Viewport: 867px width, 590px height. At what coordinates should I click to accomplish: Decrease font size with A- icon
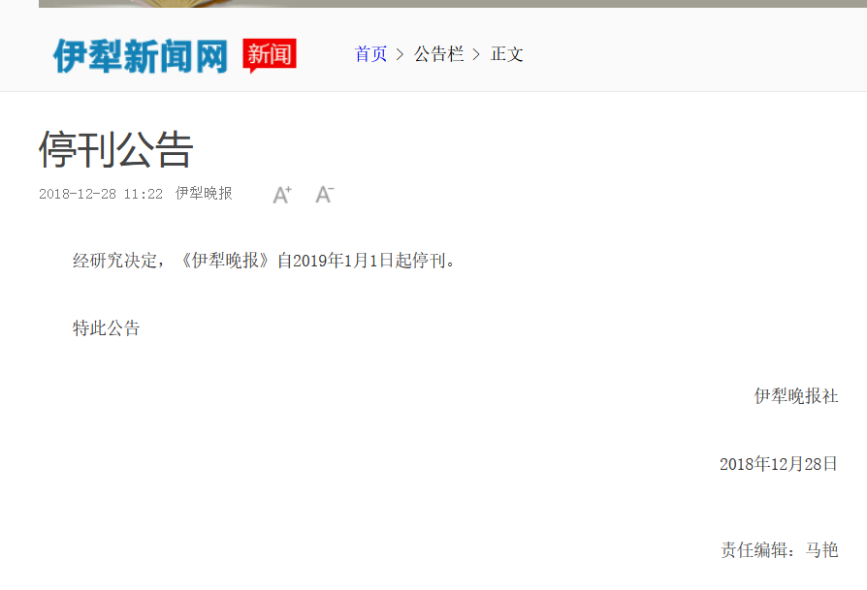324,195
